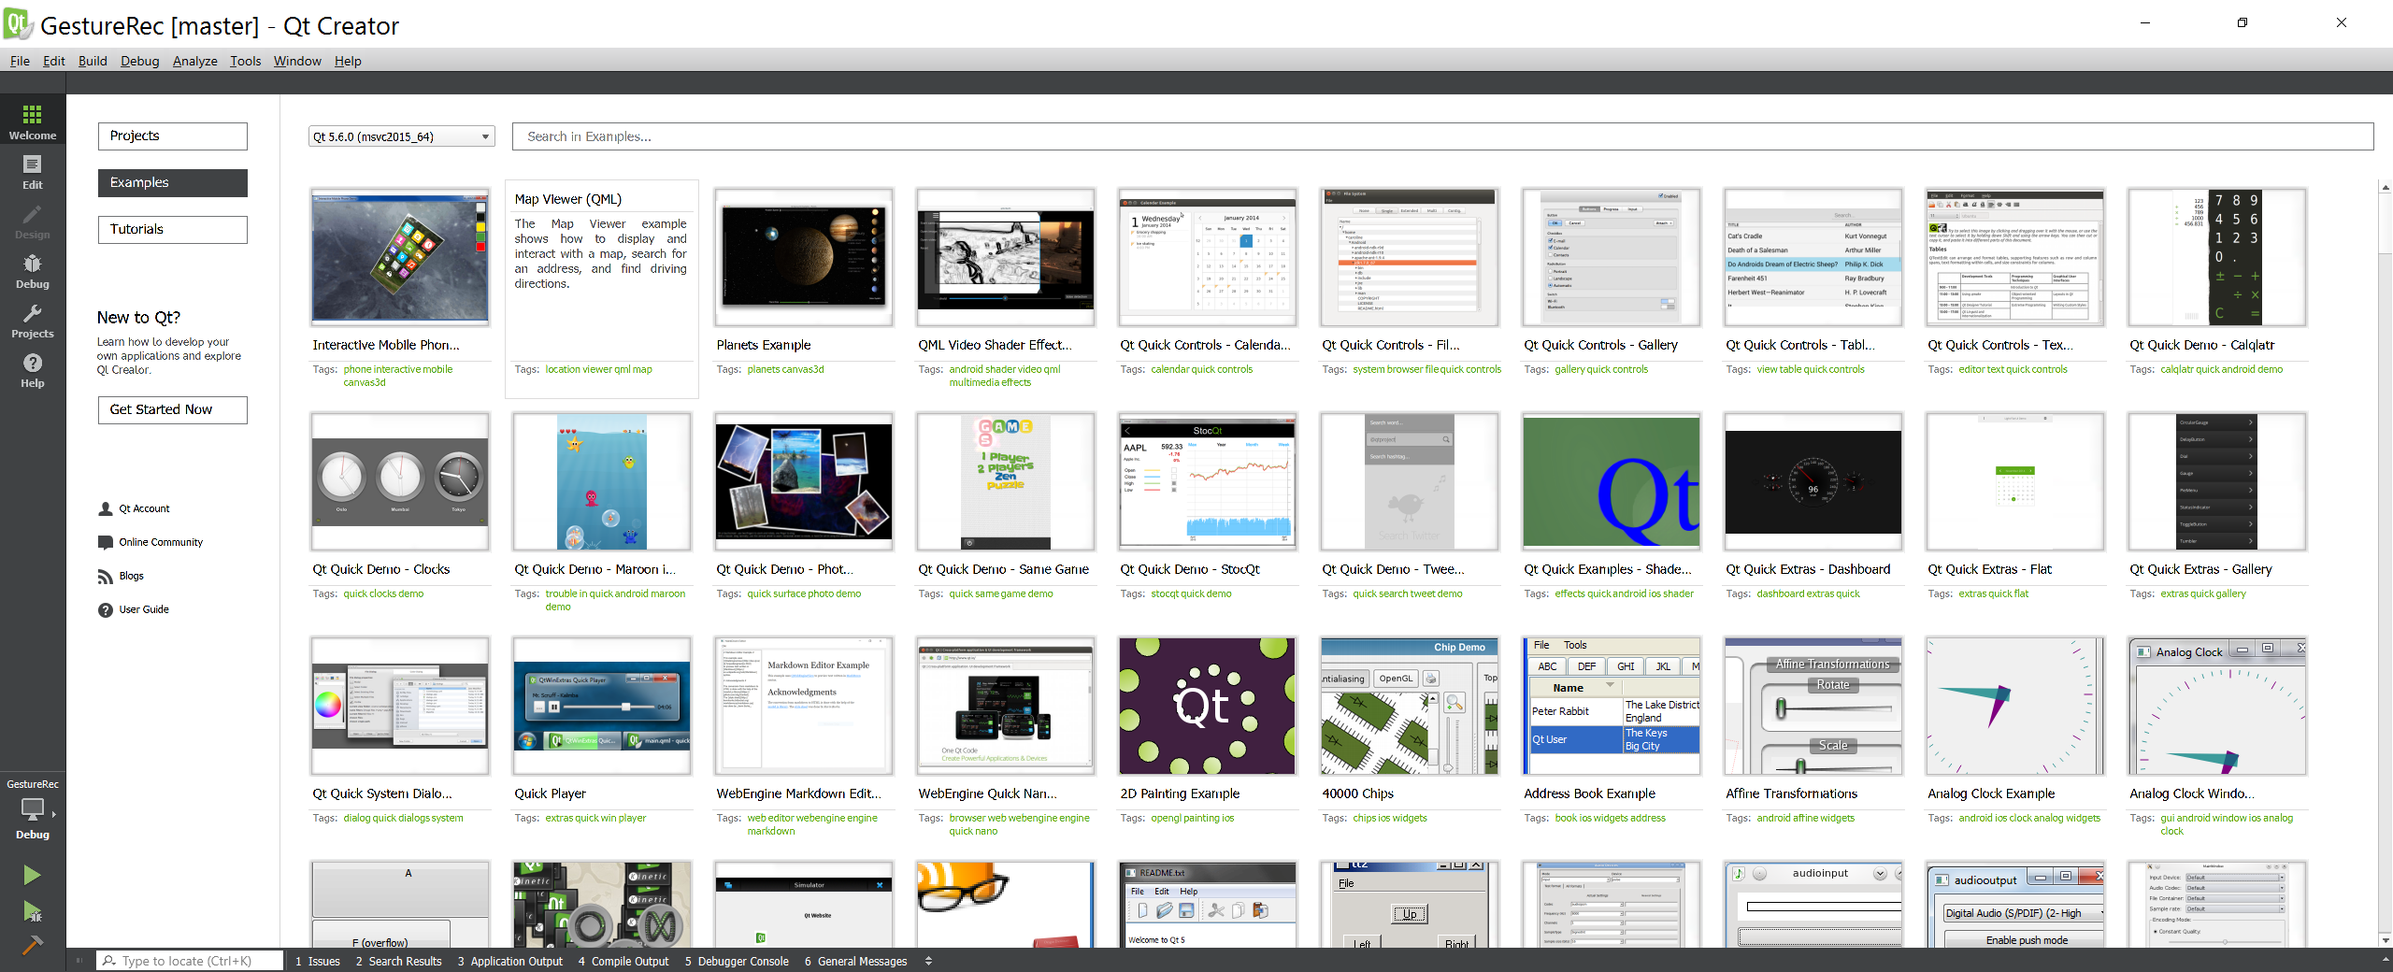Build project with the hammer icon
Screen dimensions: 2393x972
[x=32, y=945]
